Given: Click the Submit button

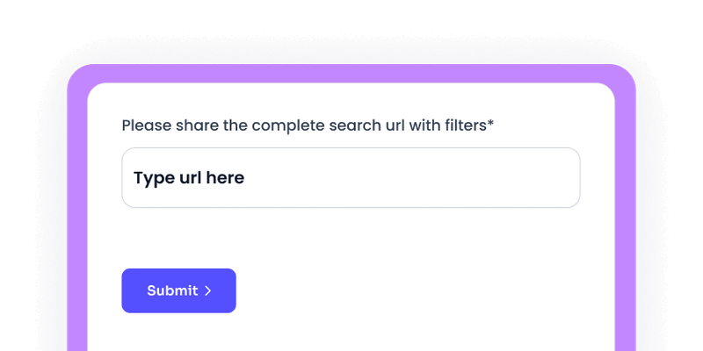Looking at the screenshot, I should pos(178,290).
